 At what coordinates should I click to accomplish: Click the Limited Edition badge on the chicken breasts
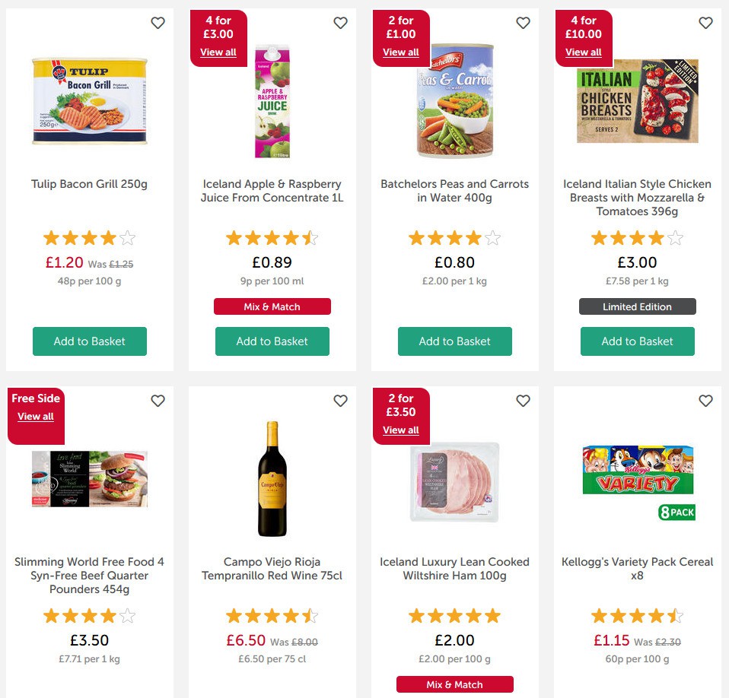pyautogui.click(x=637, y=306)
